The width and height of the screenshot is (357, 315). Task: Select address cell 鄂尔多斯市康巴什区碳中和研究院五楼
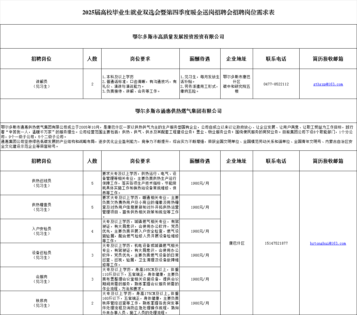coord(236,84)
